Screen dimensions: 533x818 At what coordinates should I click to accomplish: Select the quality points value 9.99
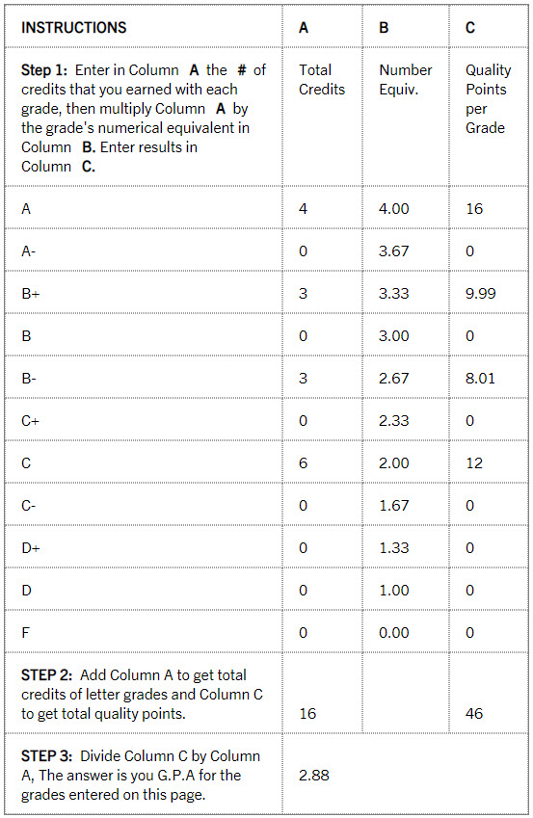[480, 293]
